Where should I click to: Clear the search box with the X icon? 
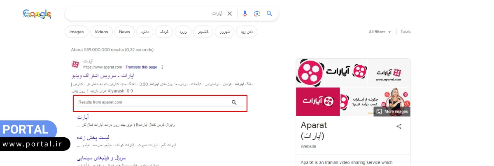(230, 14)
